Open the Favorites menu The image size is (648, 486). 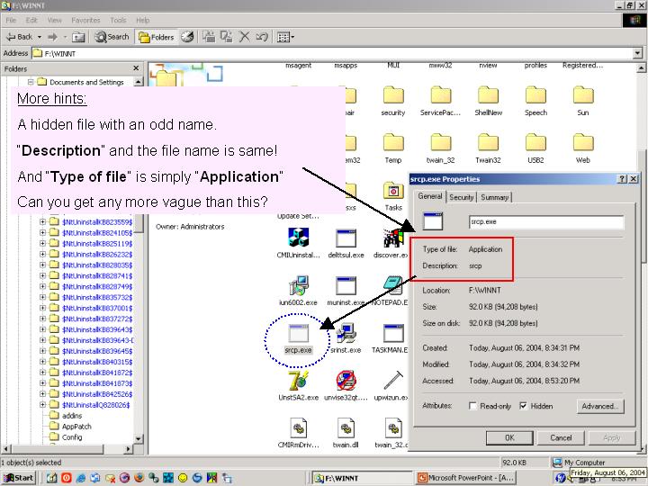(x=85, y=20)
